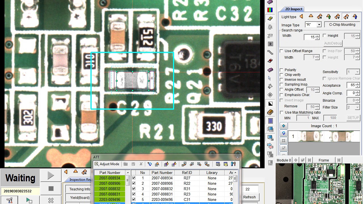Select green part number 2203-009496

pyautogui.click(x=109, y=200)
